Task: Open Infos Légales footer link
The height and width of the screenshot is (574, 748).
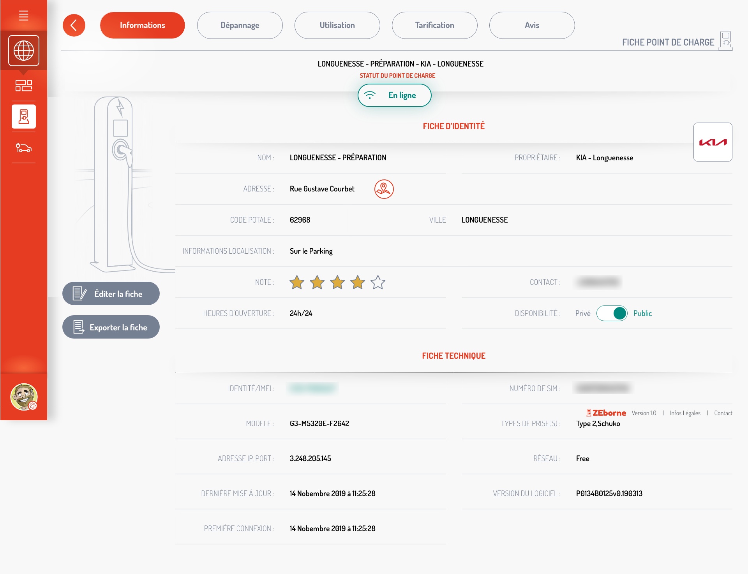Action: tap(685, 413)
